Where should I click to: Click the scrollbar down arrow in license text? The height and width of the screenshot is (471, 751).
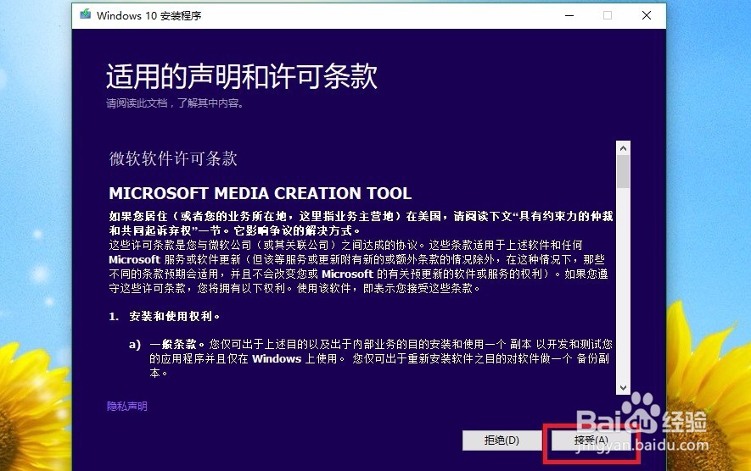coord(623,388)
